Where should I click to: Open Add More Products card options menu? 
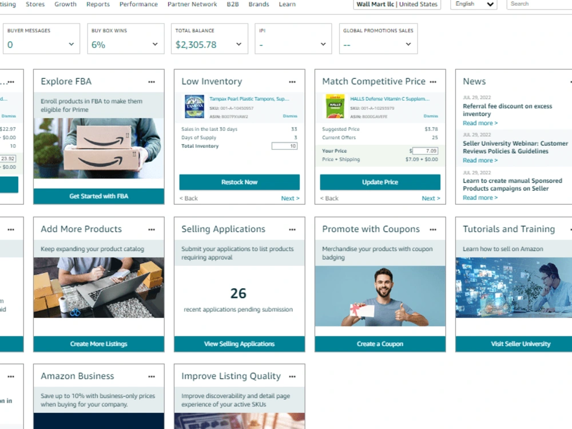point(152,229)
